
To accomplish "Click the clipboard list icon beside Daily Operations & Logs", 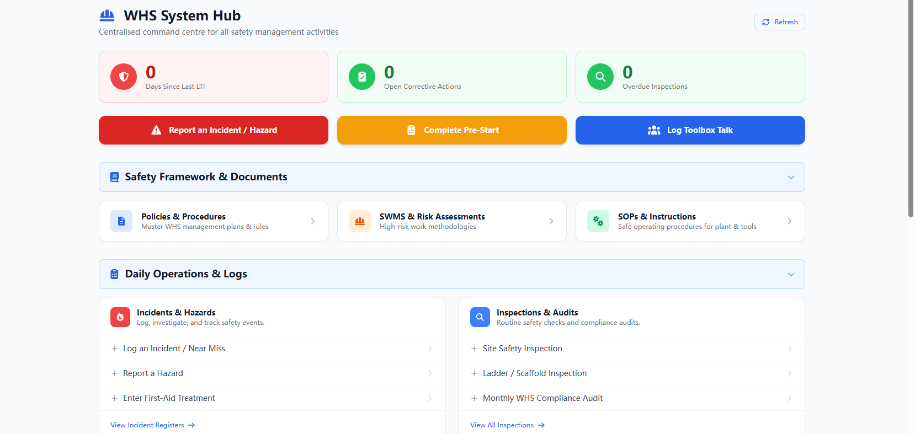I will (114, 274).
